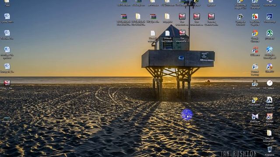Select the Format Factory shortcut
The height and width of the screenshot is (157, 280).
(x=255, y=70)
